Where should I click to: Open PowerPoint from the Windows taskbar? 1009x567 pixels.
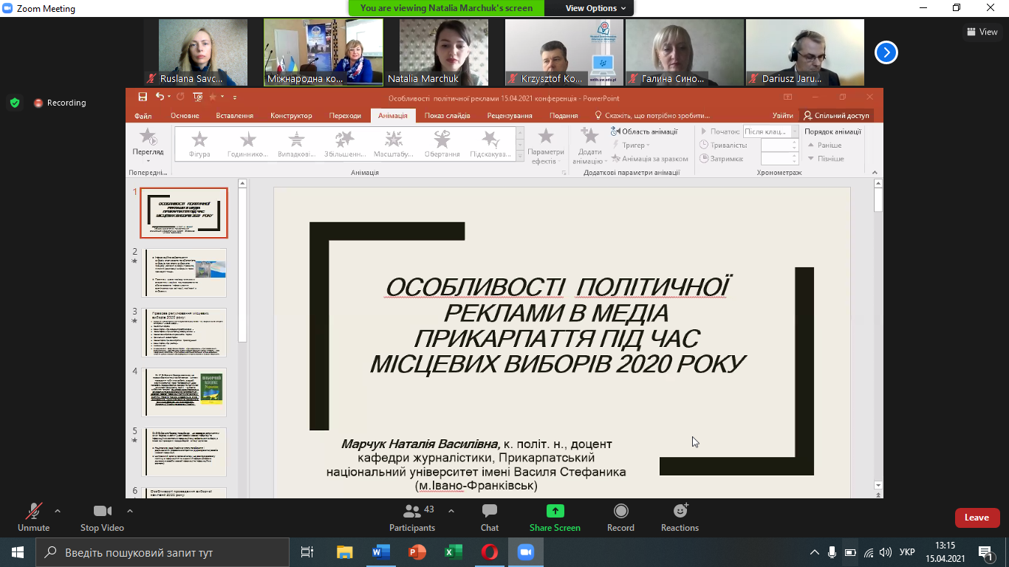click(x=417, y=552)
